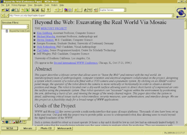Click the red and white icon below Session Files
Viewport: 187px width, 135px height.
tap(14, 122)
